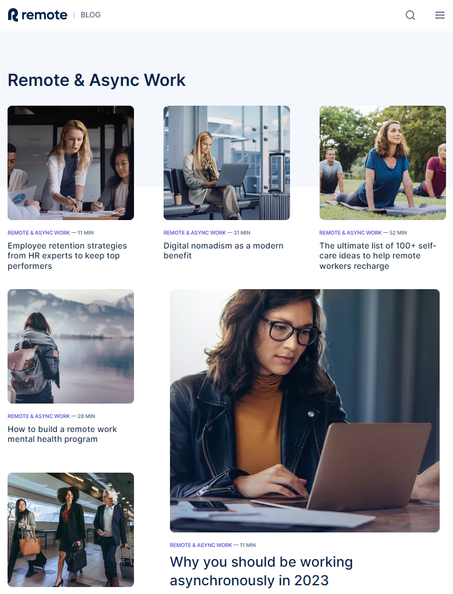
Task: Click the outdoor yoga group thumbnail
Action: pos(383,163)
